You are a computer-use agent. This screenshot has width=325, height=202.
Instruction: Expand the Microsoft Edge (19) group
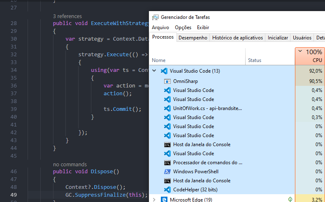(x=154, y=200)
